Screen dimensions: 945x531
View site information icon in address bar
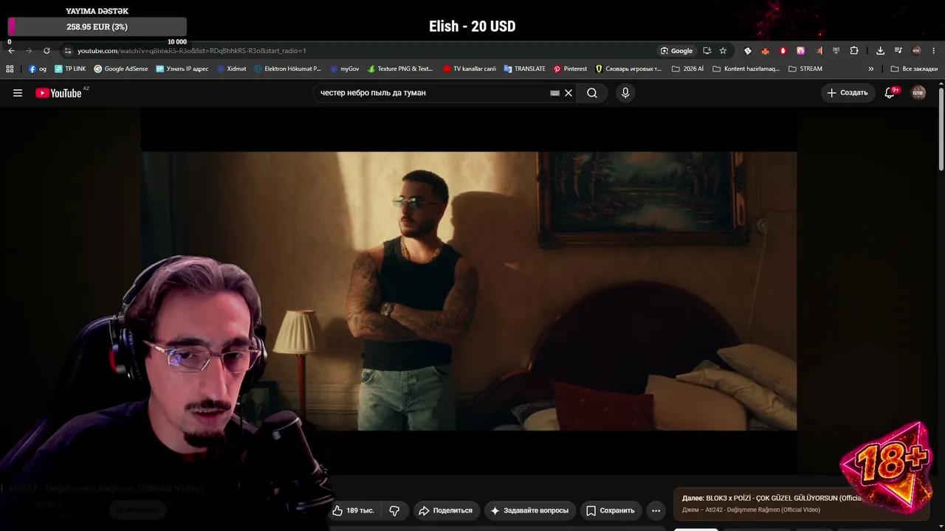[67, 51]
